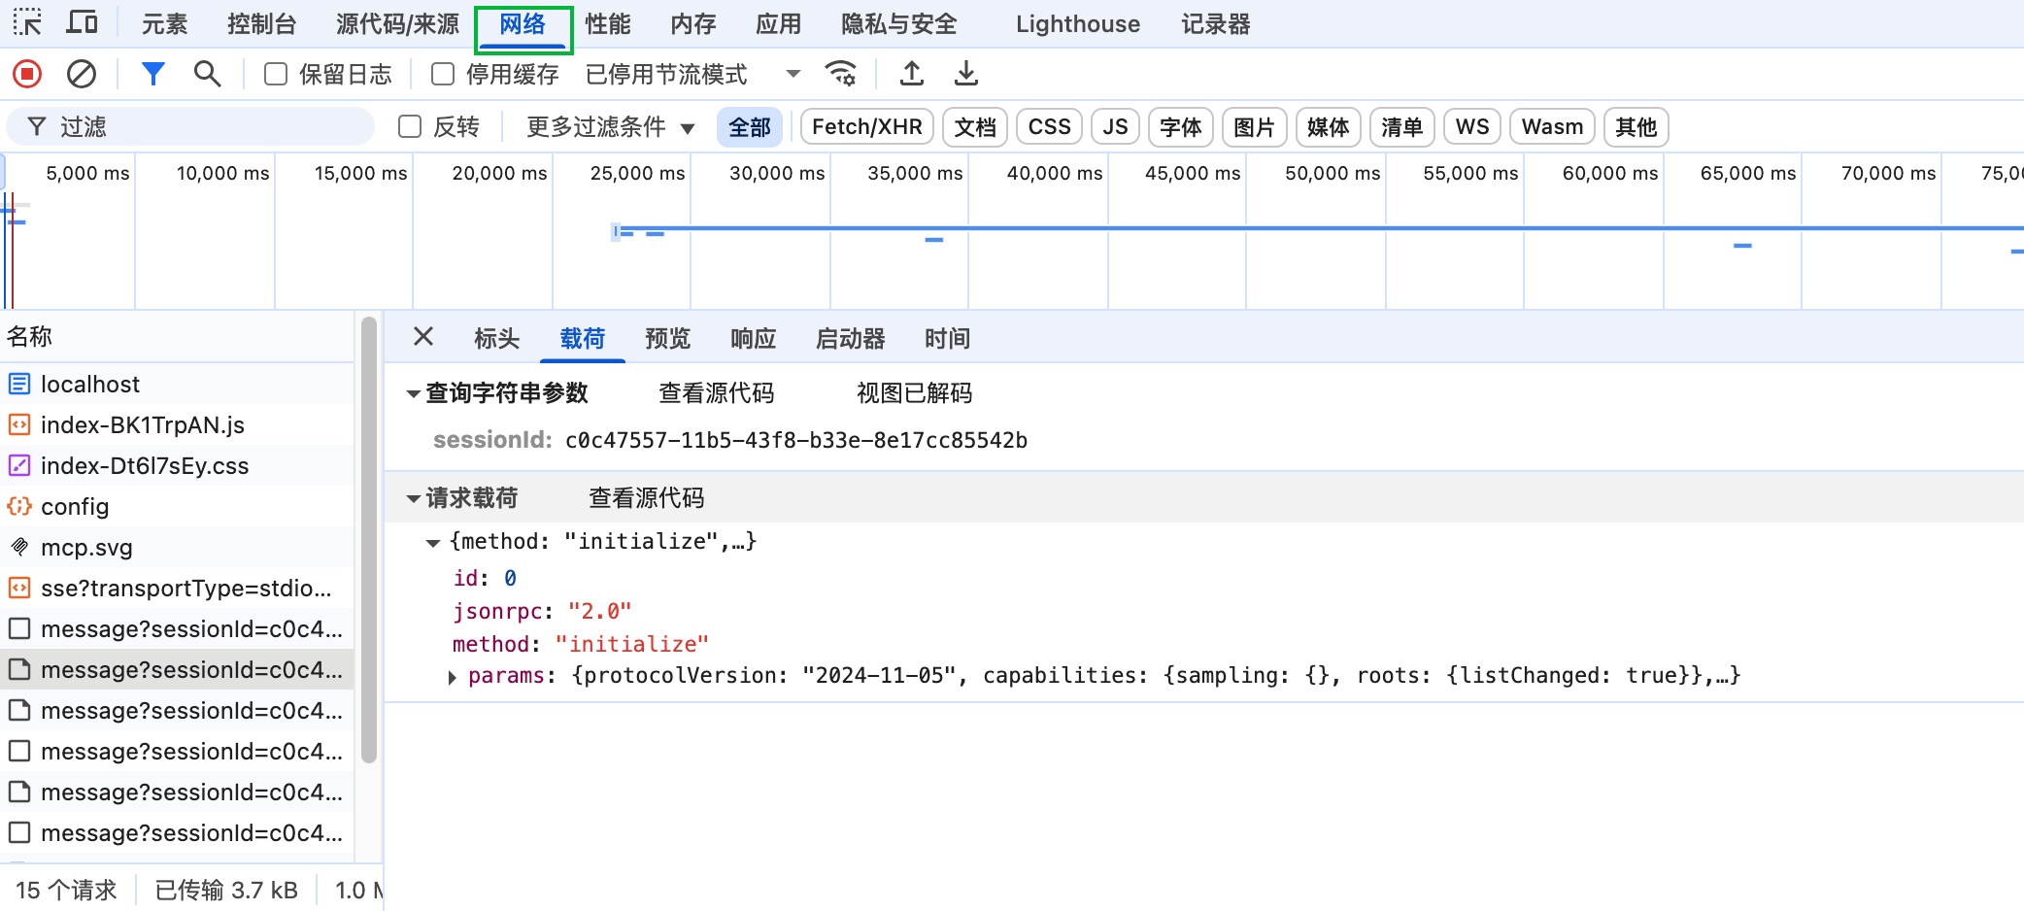Click the export HAR download arrow icon
The width and height of the screenshot is (2024, 911).
(x=966, y=74)
